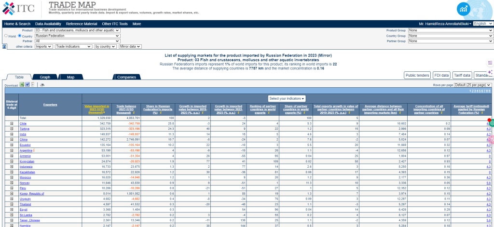Open info icon for Concentration of importing countries

pos(442,112)
